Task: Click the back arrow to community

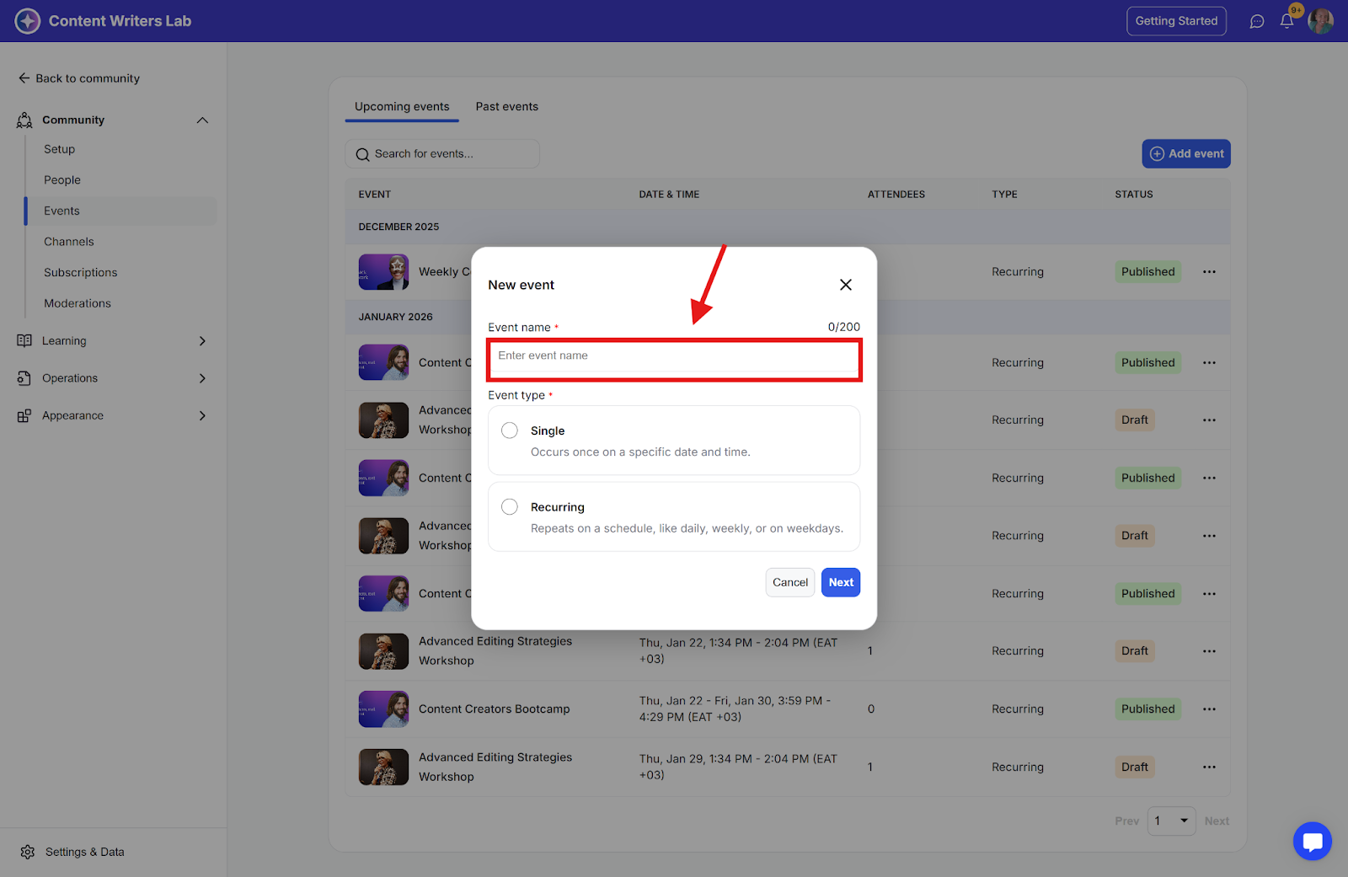Action: pos(24,78)
